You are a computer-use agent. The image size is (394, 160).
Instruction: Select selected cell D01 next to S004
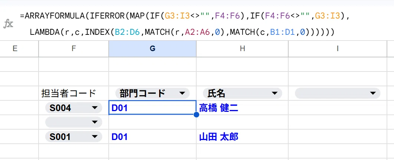point(152,108)
